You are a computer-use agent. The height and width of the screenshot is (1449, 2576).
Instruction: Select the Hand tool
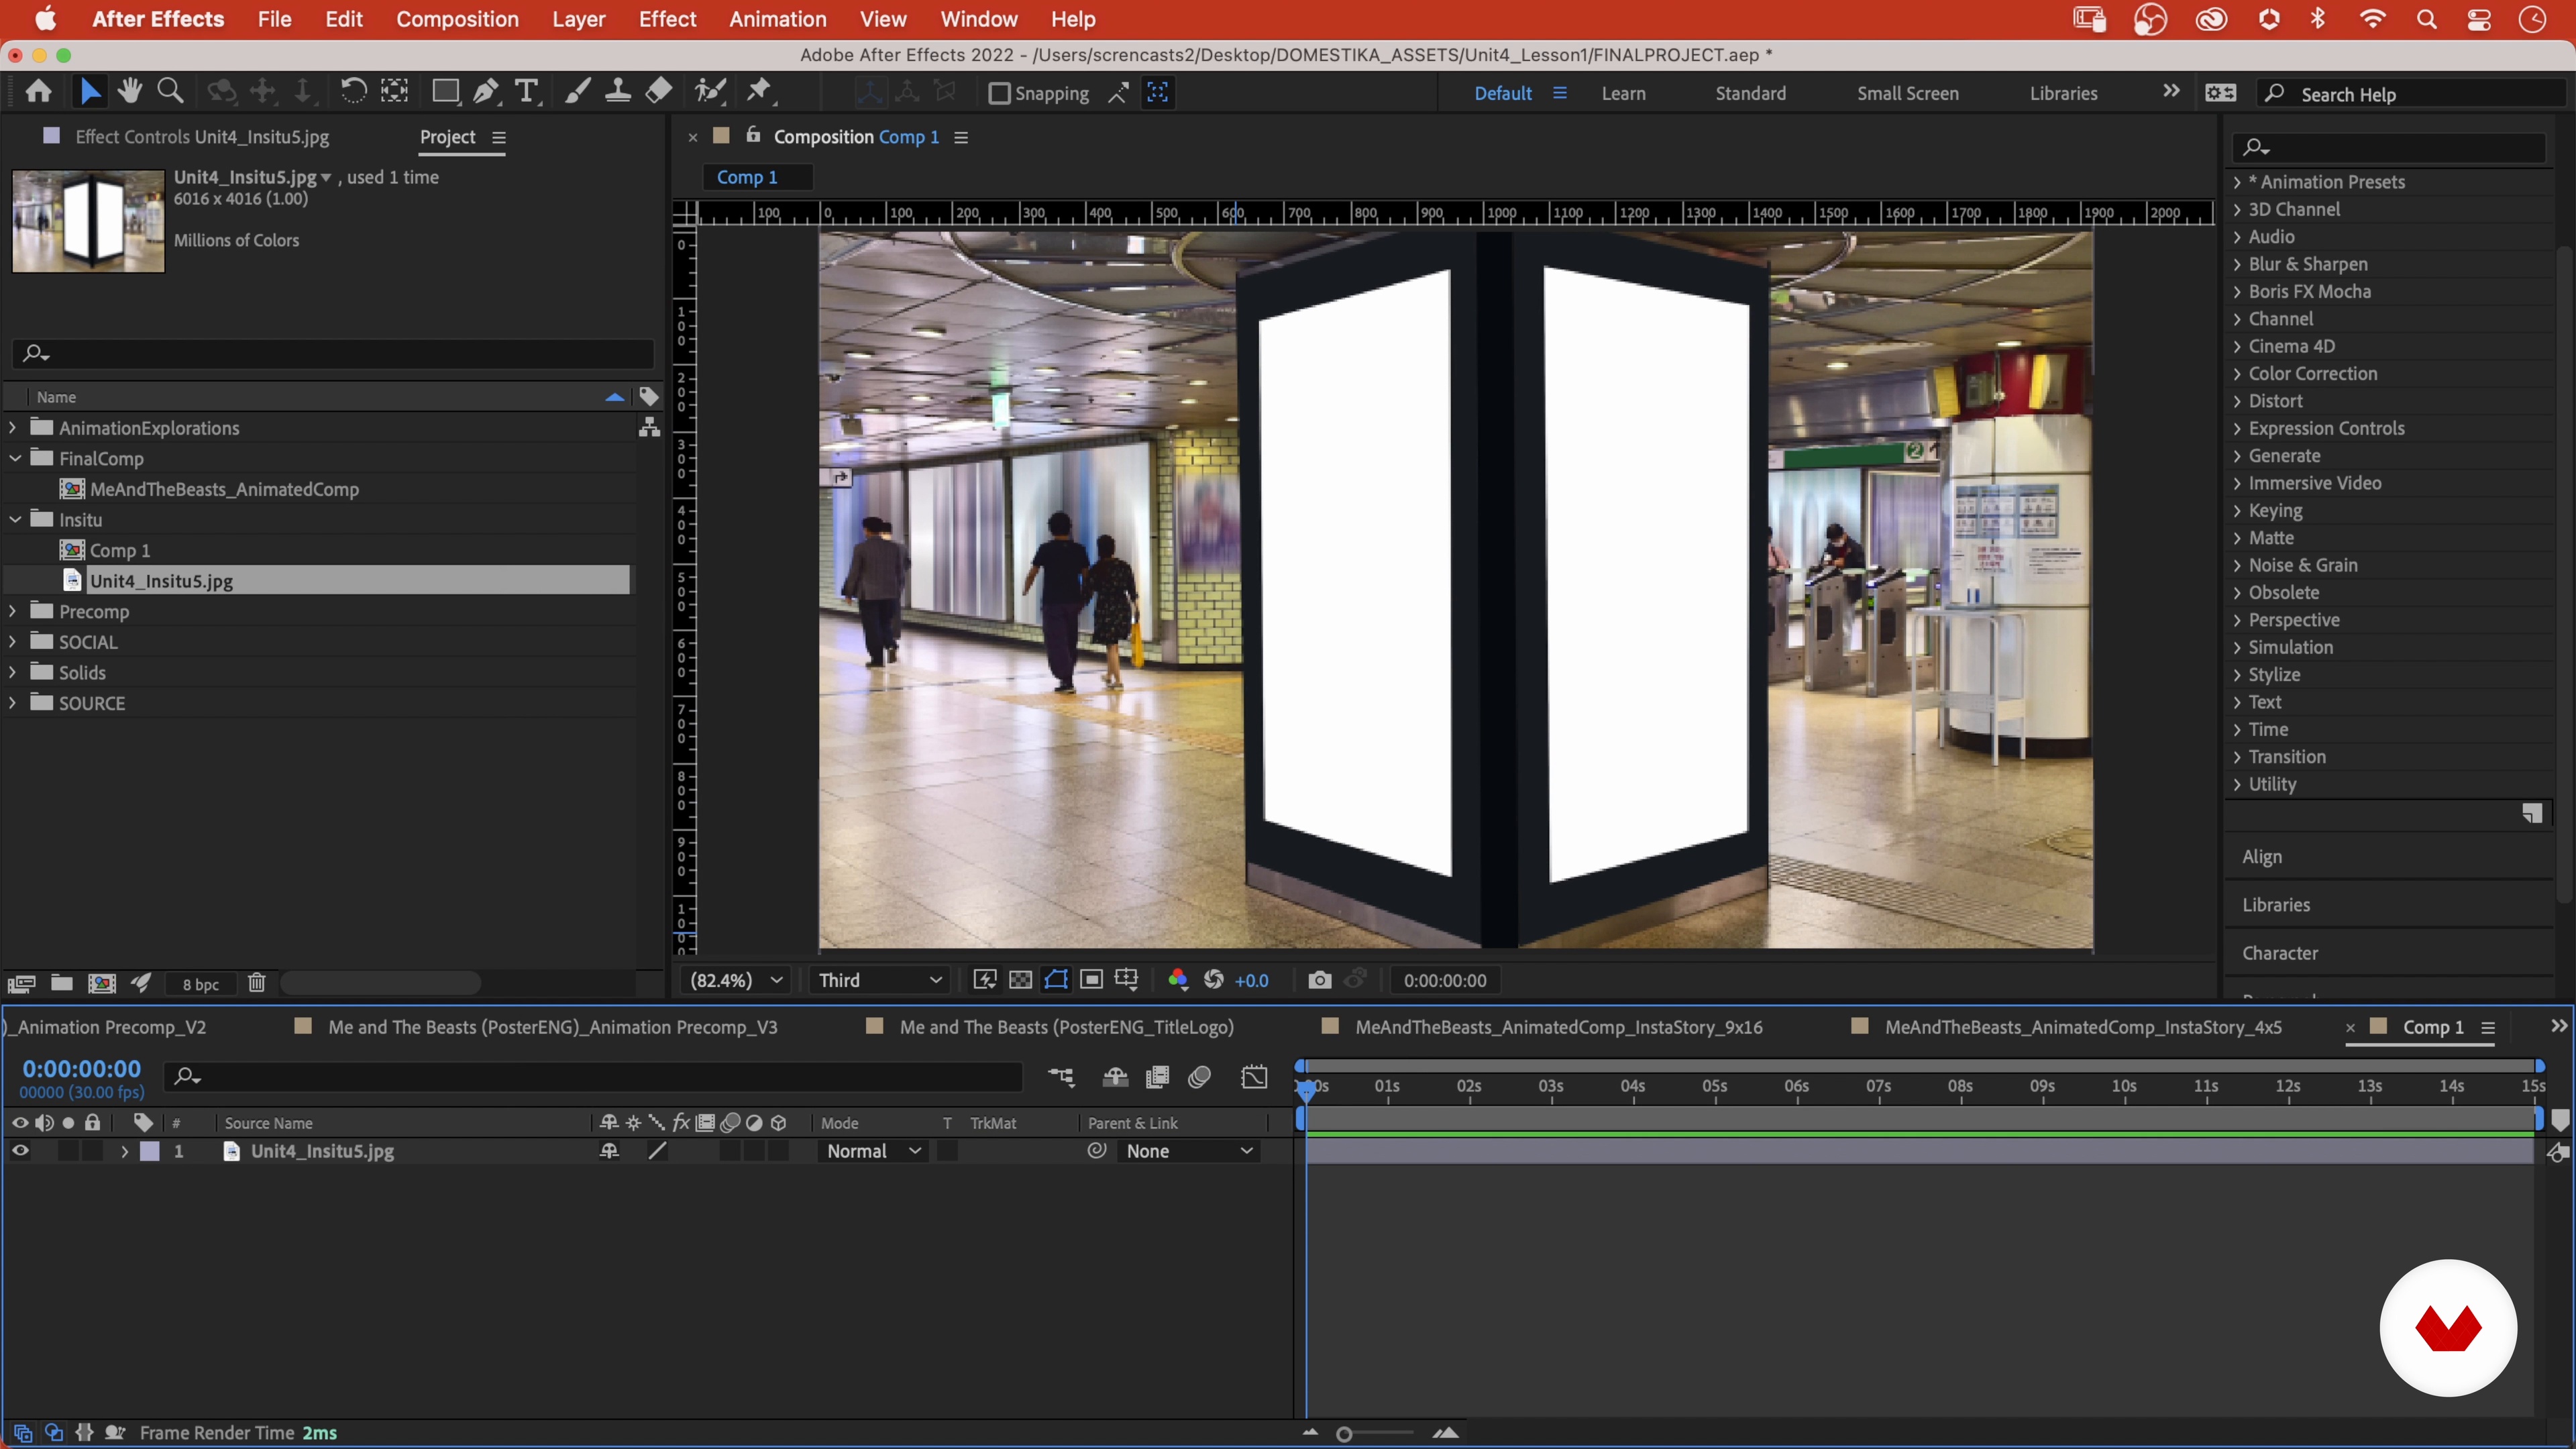[x=129, y=92]
